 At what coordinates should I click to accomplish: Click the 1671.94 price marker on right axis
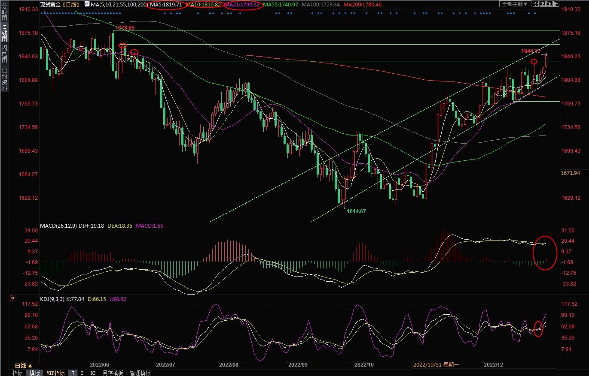click(x=570, y=173)
